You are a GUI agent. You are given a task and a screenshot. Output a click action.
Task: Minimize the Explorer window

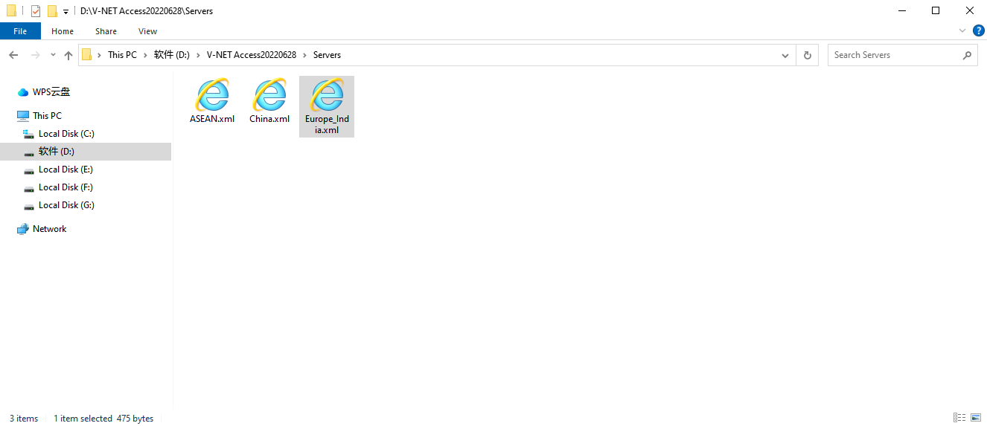[901, 11]
